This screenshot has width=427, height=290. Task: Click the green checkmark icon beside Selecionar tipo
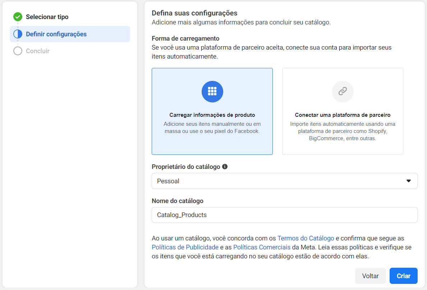pyautogui.click(x=18, y=17)
